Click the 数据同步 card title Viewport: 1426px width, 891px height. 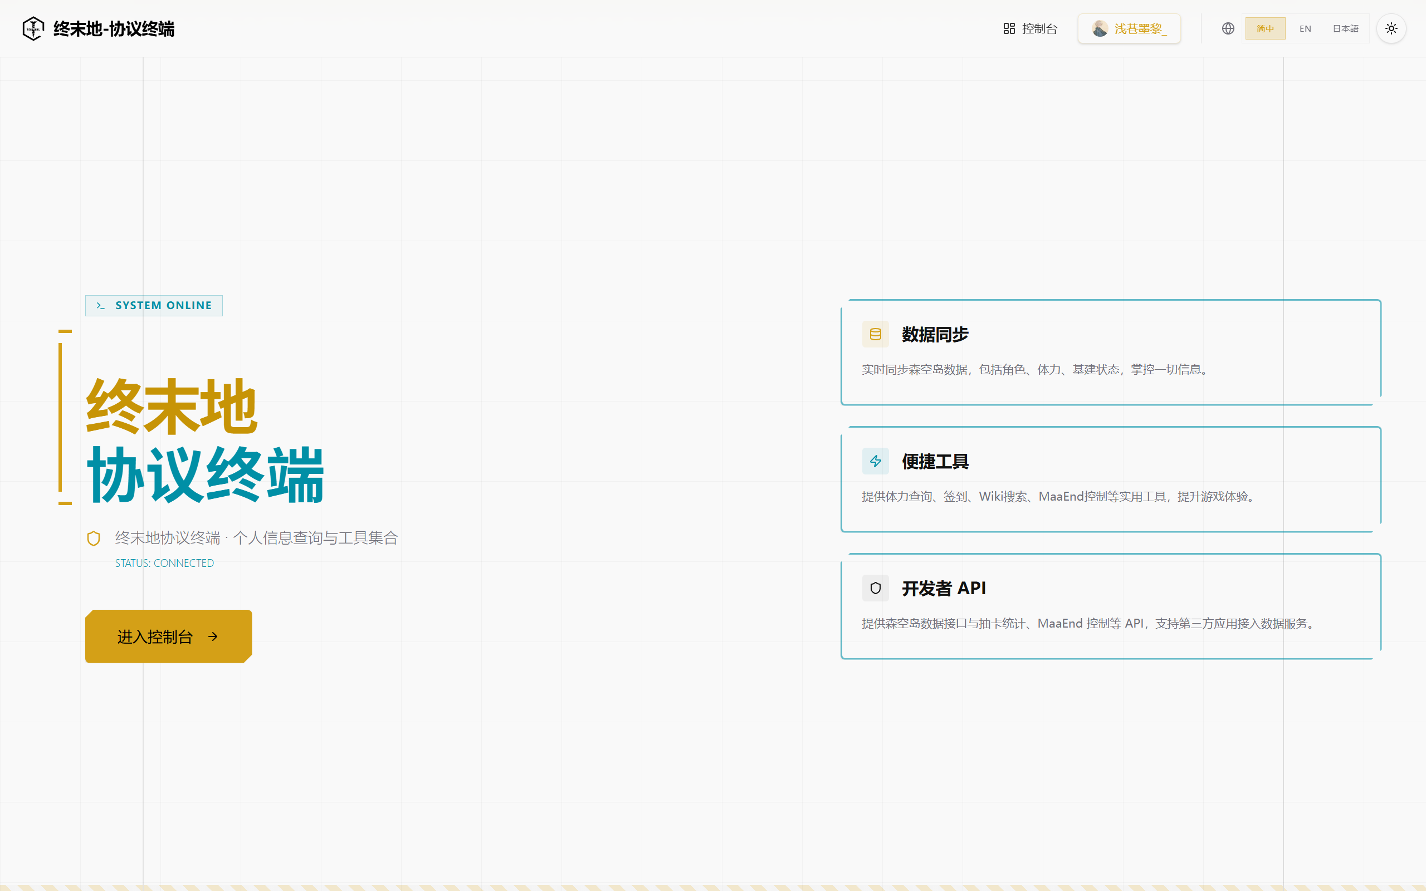(x=935, y=334)
